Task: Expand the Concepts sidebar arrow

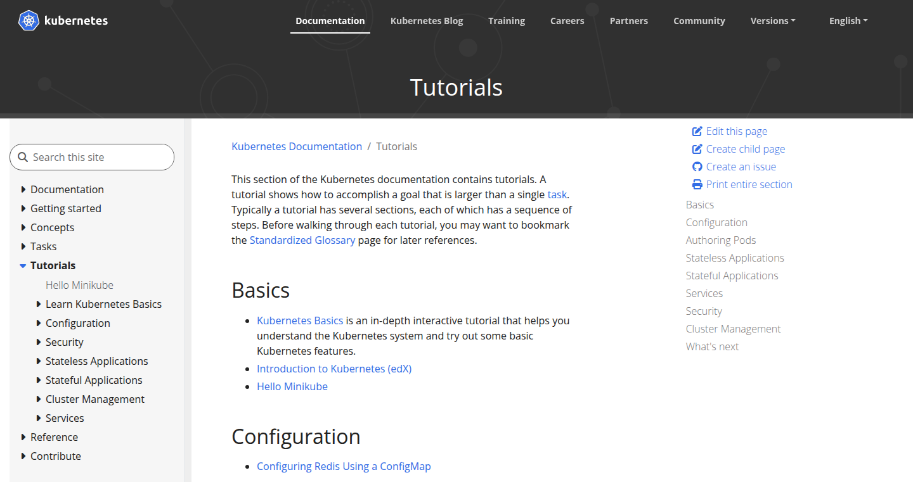Action: [23, 227]
